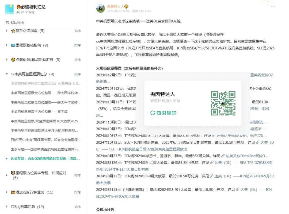The width and height of the screenshot is (289, 214).
Task: Expand the Bug机票汇总 section
Action: (7, 207)
